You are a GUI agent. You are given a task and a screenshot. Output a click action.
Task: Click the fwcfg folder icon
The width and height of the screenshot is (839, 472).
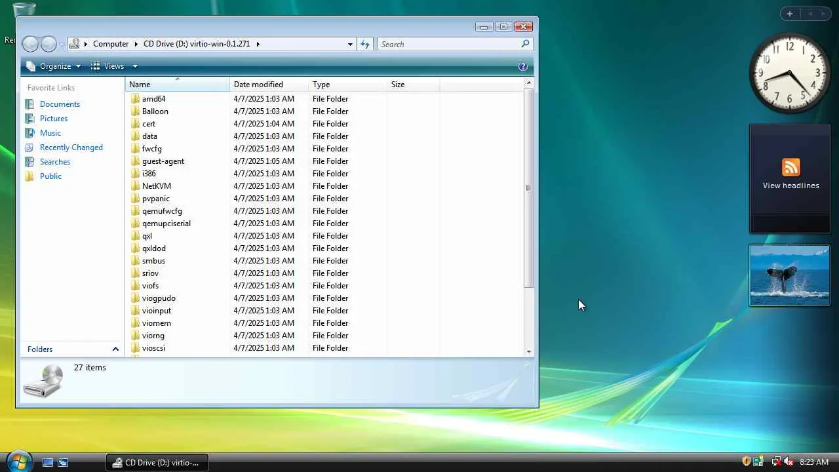point(135,149)
